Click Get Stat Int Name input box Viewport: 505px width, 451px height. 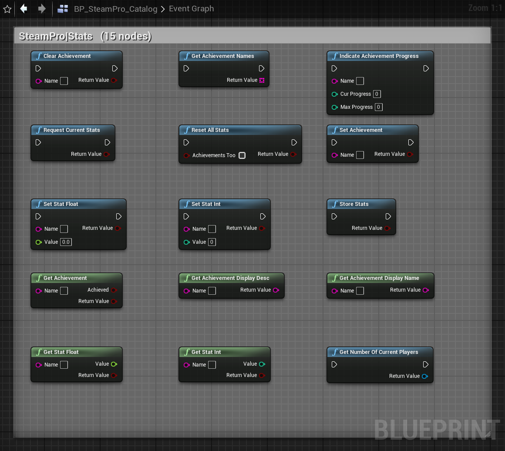tap(212, 365)
